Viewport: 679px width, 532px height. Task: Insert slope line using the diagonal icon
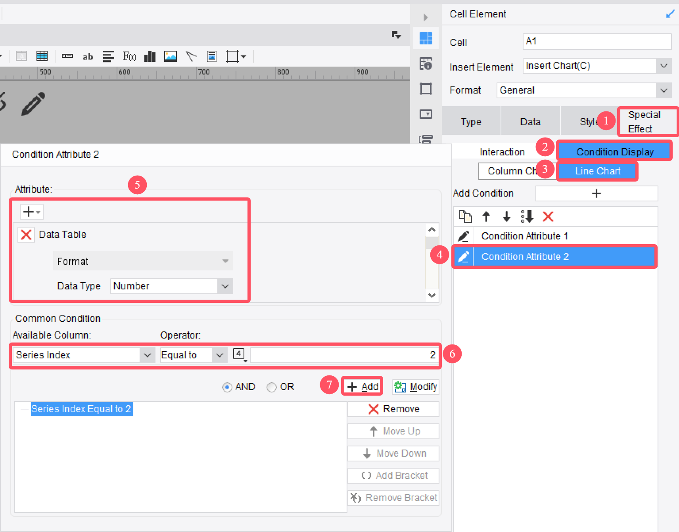191,56
